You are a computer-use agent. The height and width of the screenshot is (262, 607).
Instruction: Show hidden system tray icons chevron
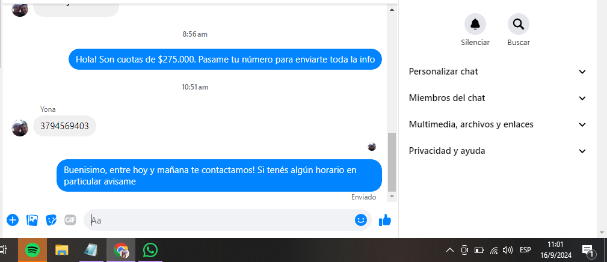(450, 250)
